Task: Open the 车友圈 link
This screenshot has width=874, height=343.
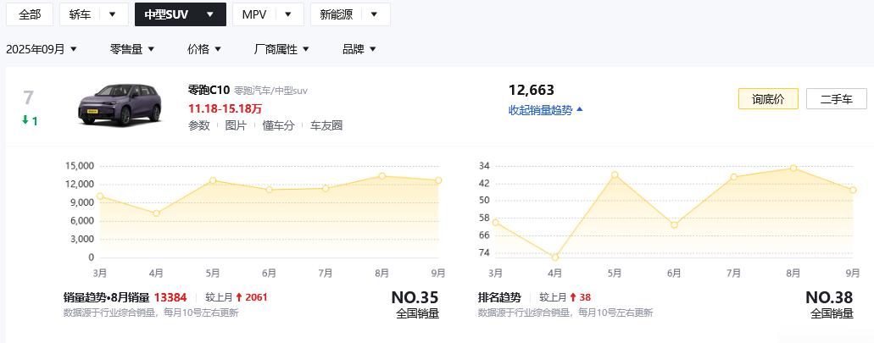Action: 326,126
